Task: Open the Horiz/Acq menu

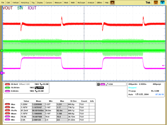Action: click(x=25, y=2)
